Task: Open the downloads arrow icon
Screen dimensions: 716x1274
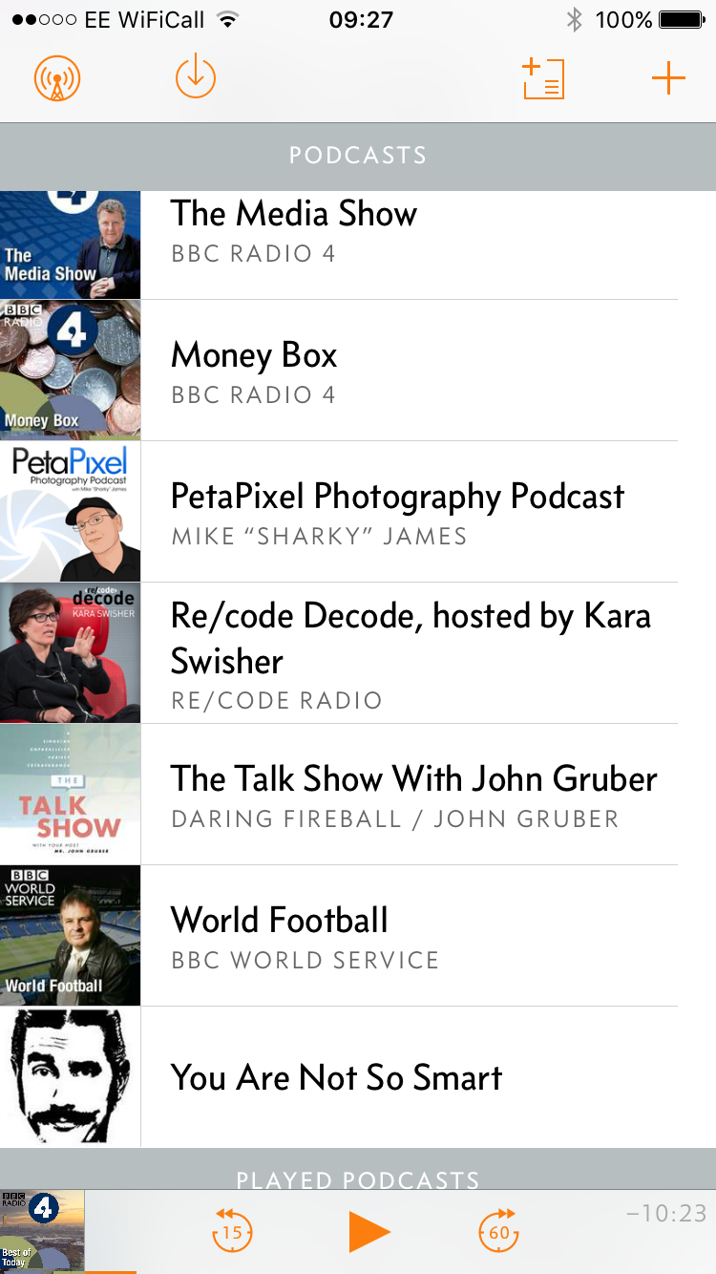Action: pyautogui.click(x=196, y=77)
